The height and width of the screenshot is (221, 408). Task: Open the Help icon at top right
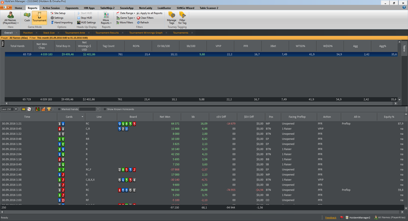pyautogui.click(x=404, y=8)
